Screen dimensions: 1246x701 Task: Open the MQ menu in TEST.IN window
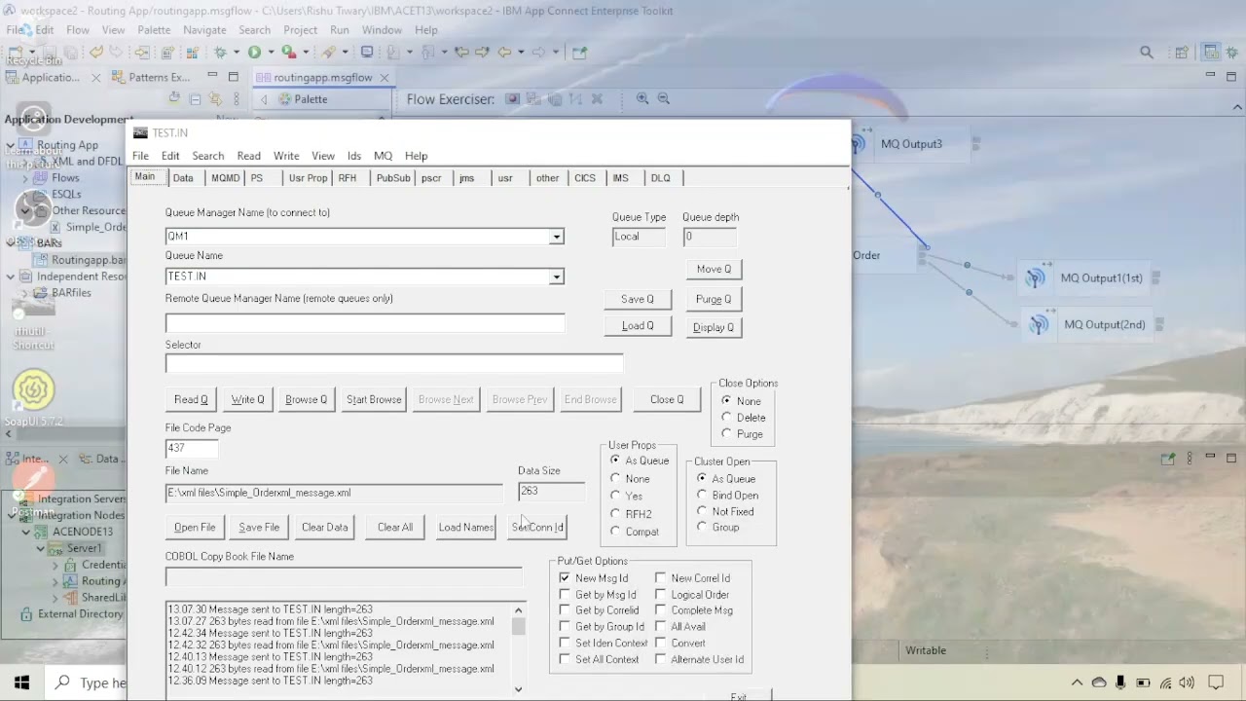coord(383,156)
